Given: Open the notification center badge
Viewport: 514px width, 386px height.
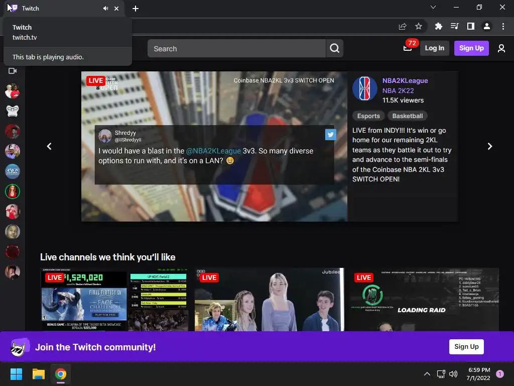Looking at the screenshot, I should (x=500, y=374).
